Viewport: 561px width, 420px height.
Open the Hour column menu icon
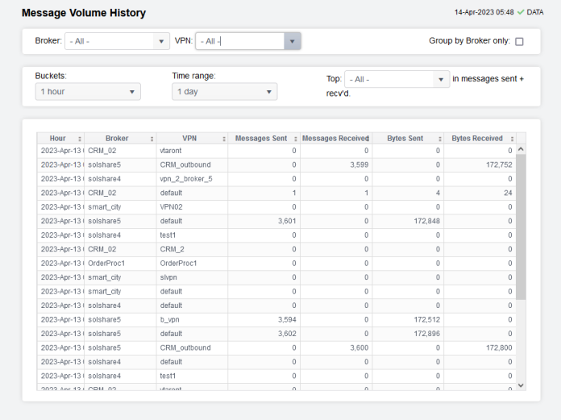pyautogui.click(x=79, y=139)
